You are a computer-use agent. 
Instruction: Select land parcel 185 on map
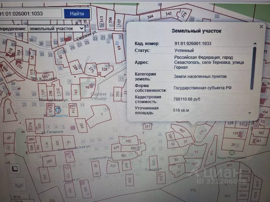point(57,143)
